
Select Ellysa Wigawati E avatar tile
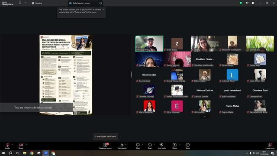click(x=177, y=106)
